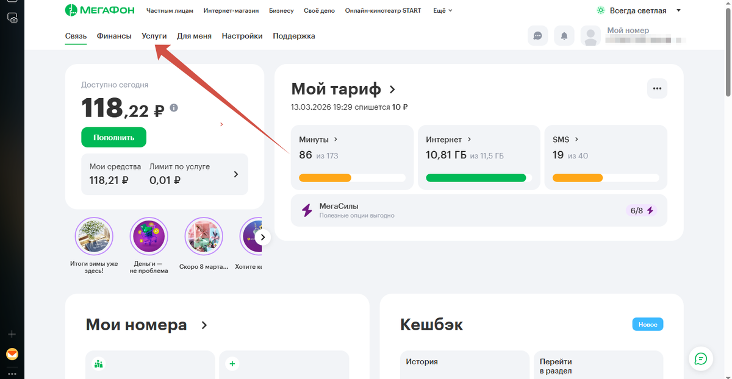The height and width of the screenshot is (379, 732).
Task: Open the Мои номера chevron
Action: pos(204,325)
